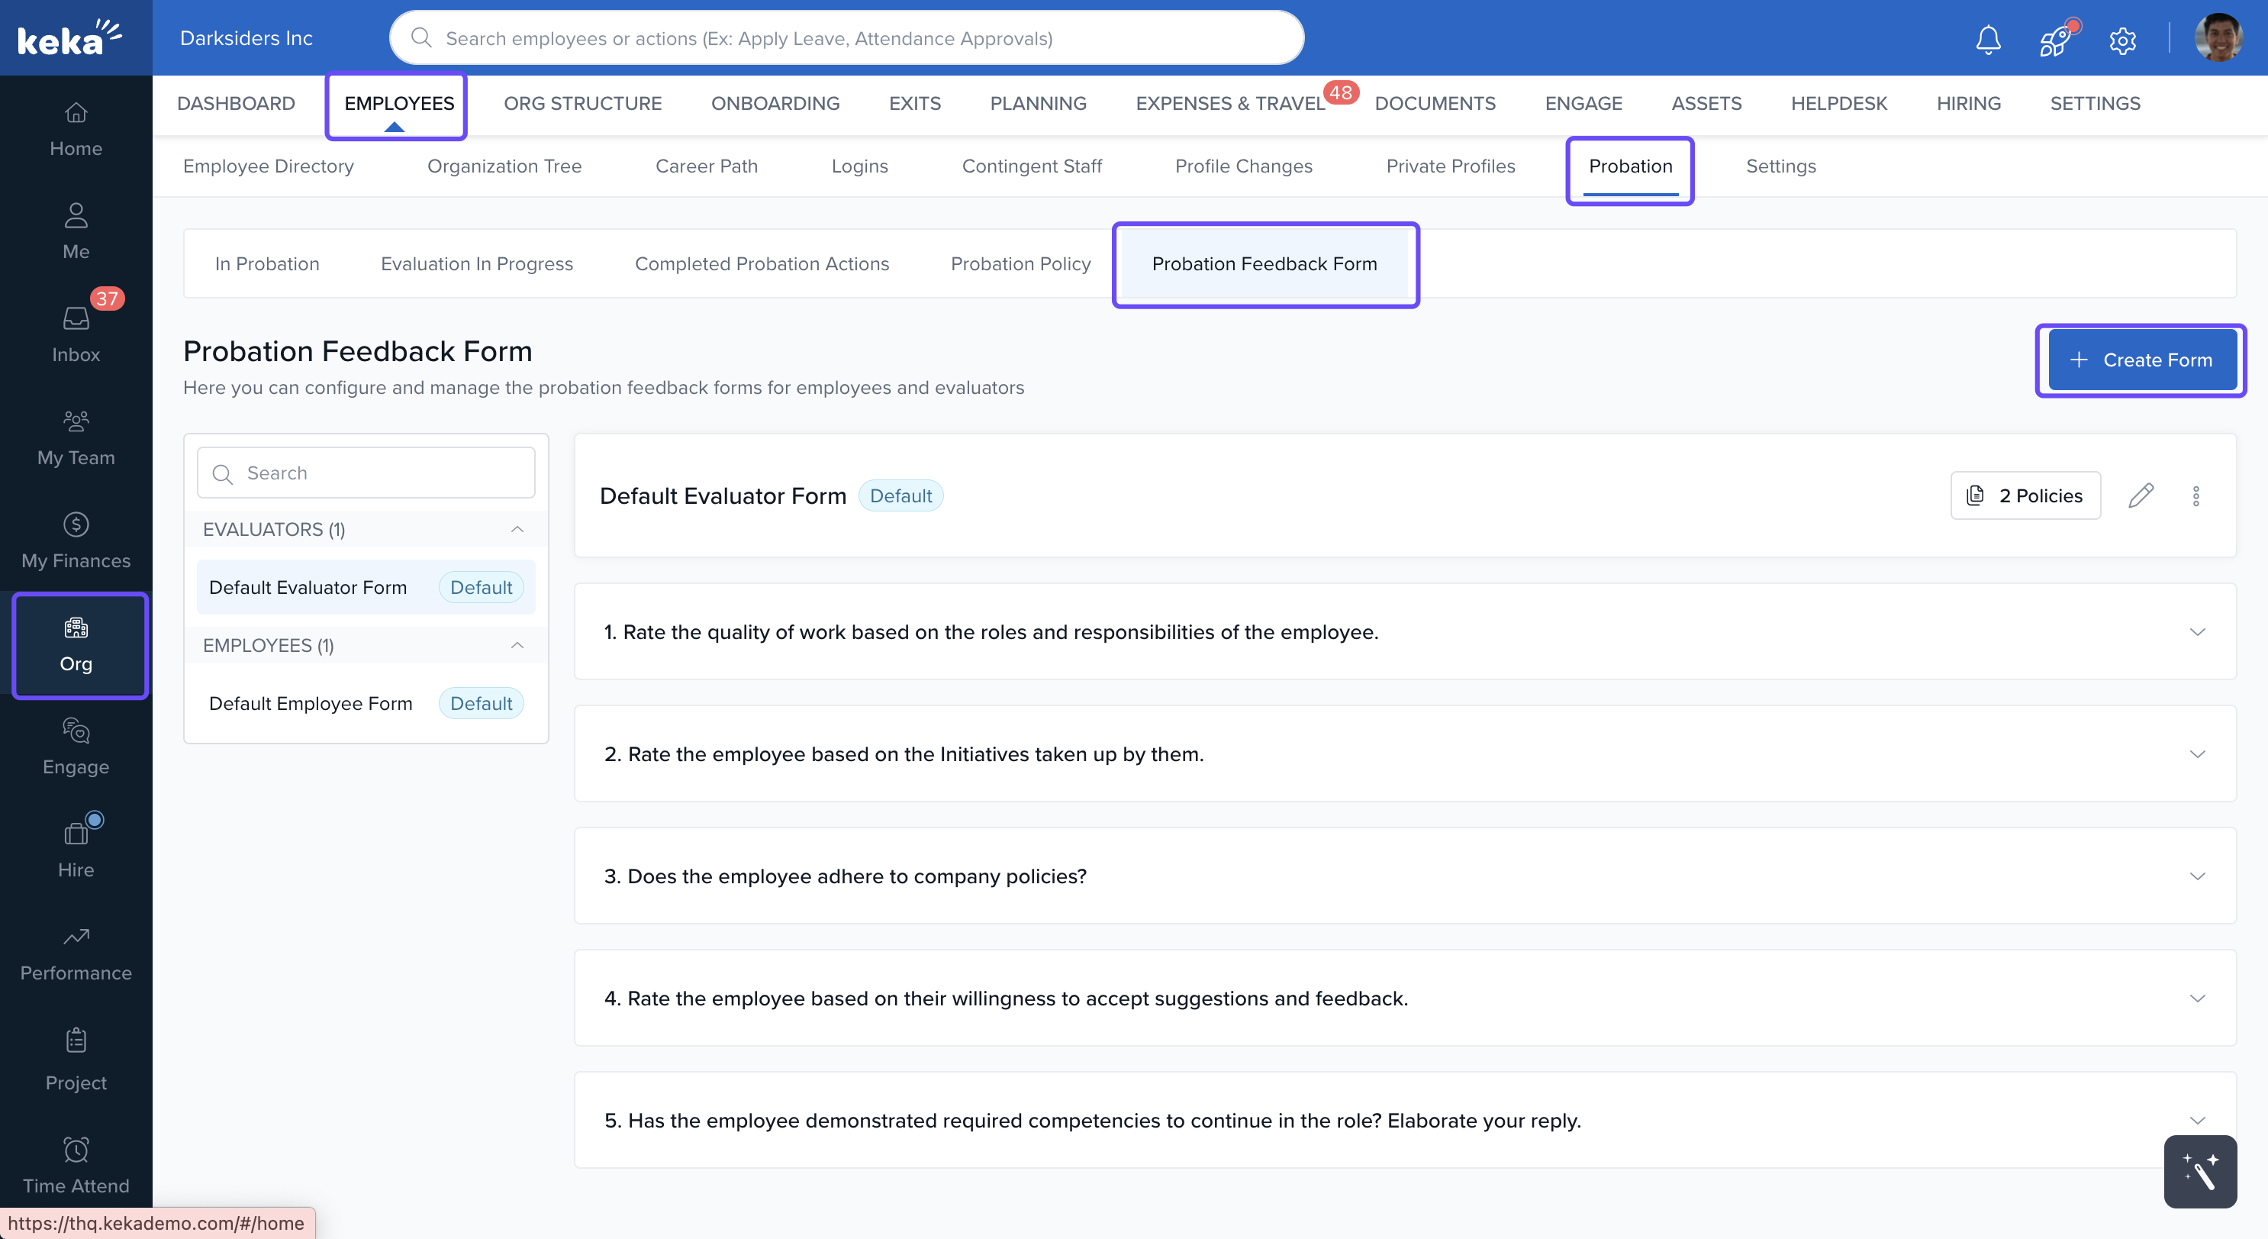This screenshot has height=1239, width=2268.
Task: Collapse the EVALUATORS (1) section
Action: pos(517,529)
